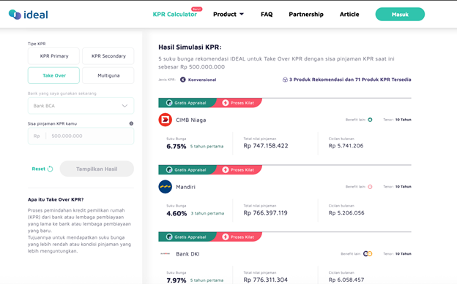Choose the Multiguna KPR type
This screenshot has height=284, width=457.
[x=108, y=76]
